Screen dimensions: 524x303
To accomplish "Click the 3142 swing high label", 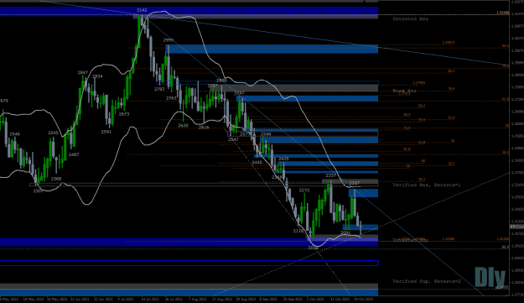I will (142, 10).
